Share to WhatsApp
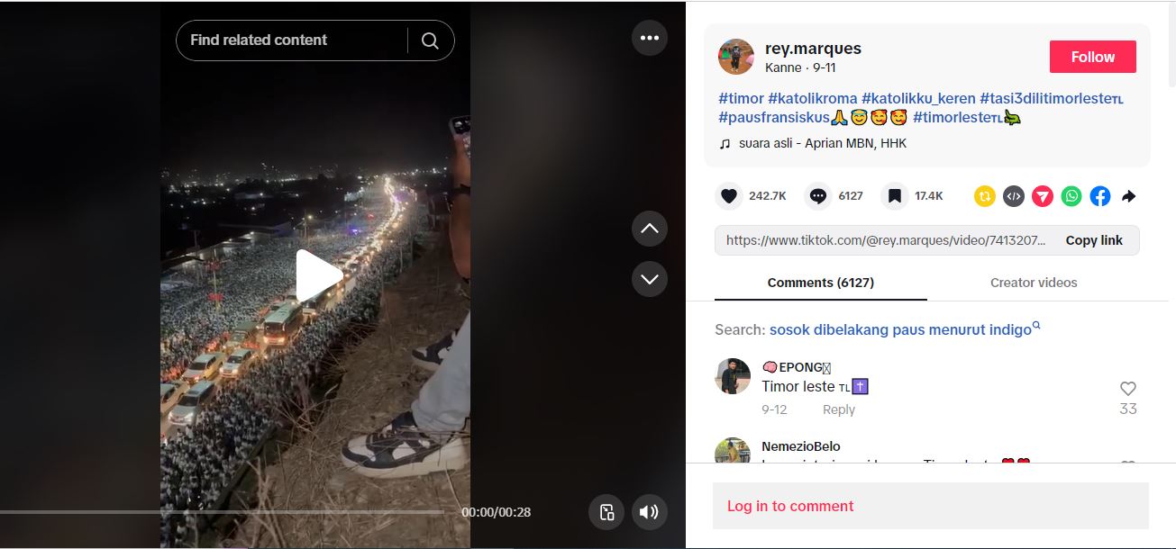Screen dimensions: 1176x549 pyautogui.click(x=1071, y=196)
